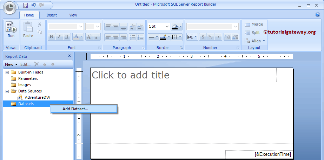Image resolution: width=324 pixels, height=160 pixels.
Task: Switch to the Insert ribbon tab
Action: pyautogui.click(x=52, y=15)
